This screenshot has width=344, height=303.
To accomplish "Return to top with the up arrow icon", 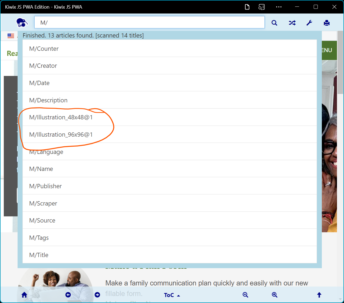I will [319, 295].
